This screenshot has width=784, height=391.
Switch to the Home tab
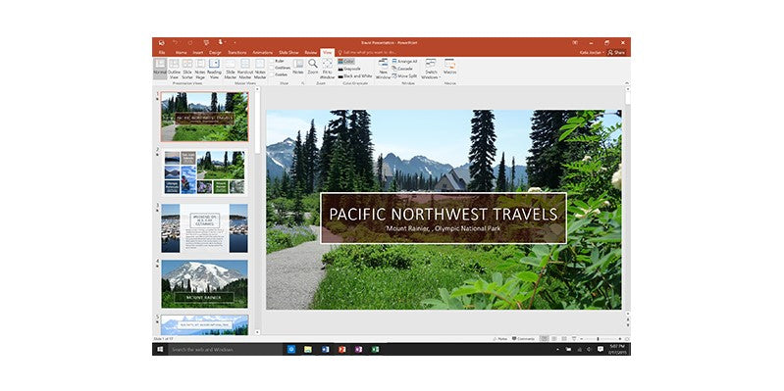tap(181, 53)
